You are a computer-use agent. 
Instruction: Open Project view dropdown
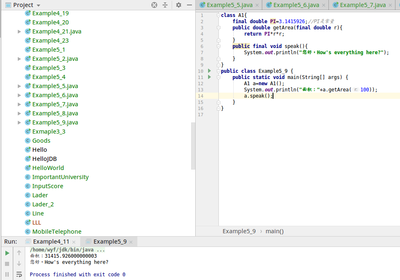(38, 5)
